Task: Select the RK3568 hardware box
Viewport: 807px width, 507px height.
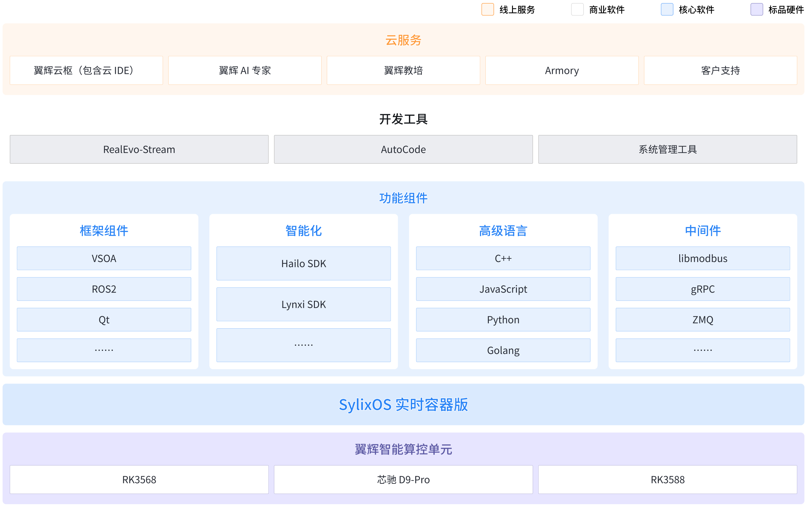Action: [139, 480]
